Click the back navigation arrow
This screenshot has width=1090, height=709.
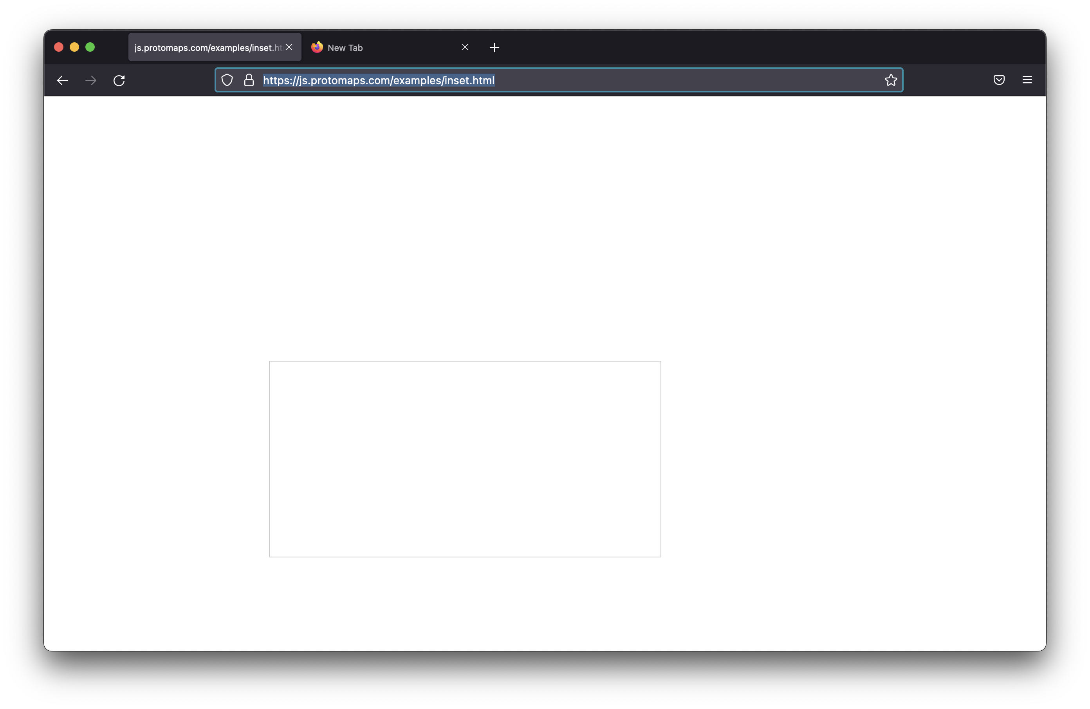(62, 80)
